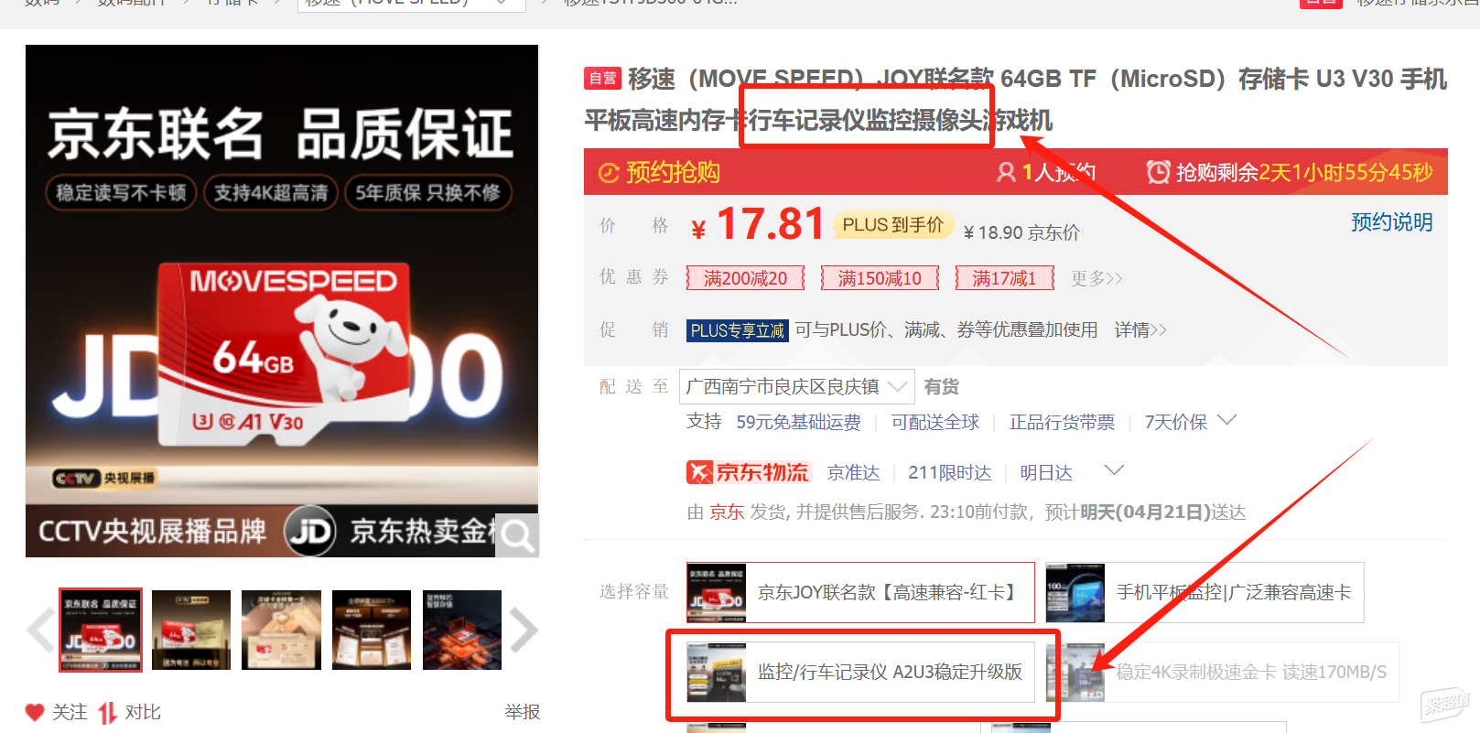1480x733 pixels.
Task: Click the 满17减1 coupon
Action: [1004, 278]
